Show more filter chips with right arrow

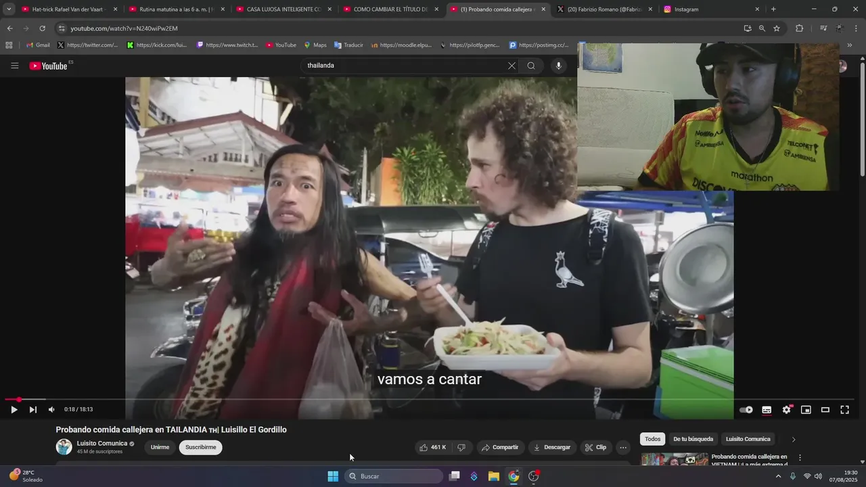coord(794,439)
